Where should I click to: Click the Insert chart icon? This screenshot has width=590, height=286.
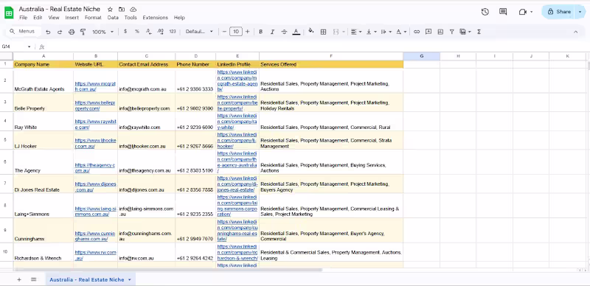[440, 32]
